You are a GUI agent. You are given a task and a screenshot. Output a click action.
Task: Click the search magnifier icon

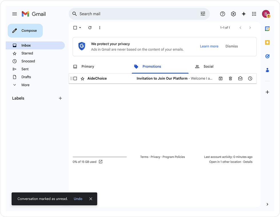point(75,14)
